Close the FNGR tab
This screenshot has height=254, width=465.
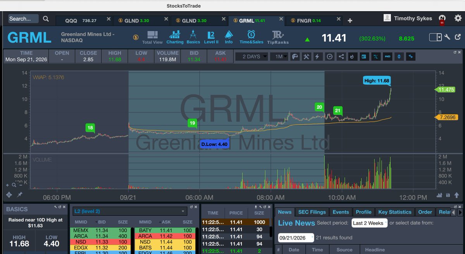(x=339, y=19)
